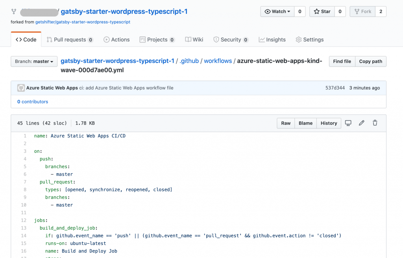Select line number 14
This screenshot has height=258, width=403.
(x=24, y=236)
